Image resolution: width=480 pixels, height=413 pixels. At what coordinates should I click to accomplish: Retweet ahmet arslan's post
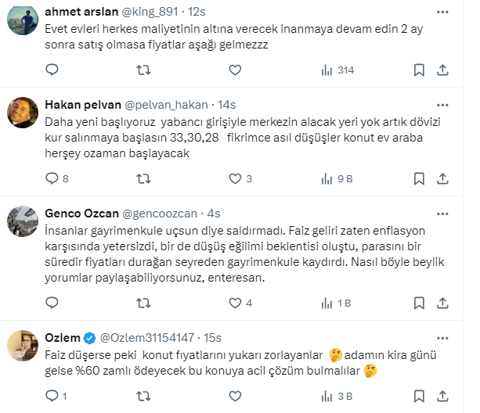[x=143, y=70]
